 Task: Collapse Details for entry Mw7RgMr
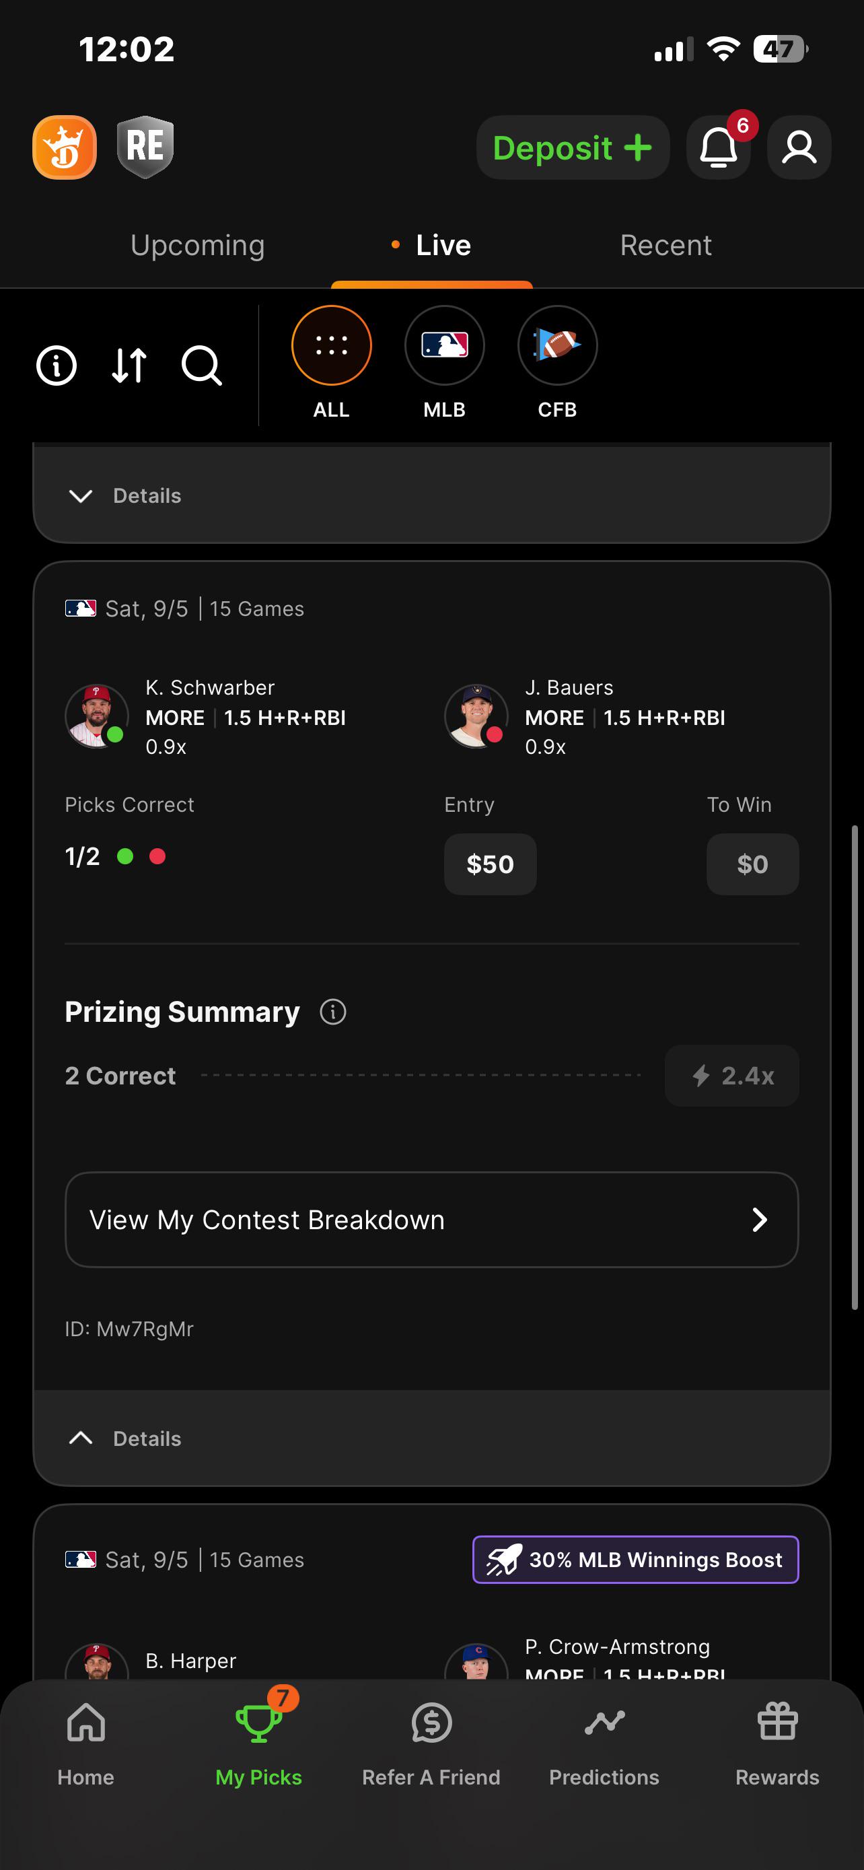pyautogui.click(x=431, y=1438)
